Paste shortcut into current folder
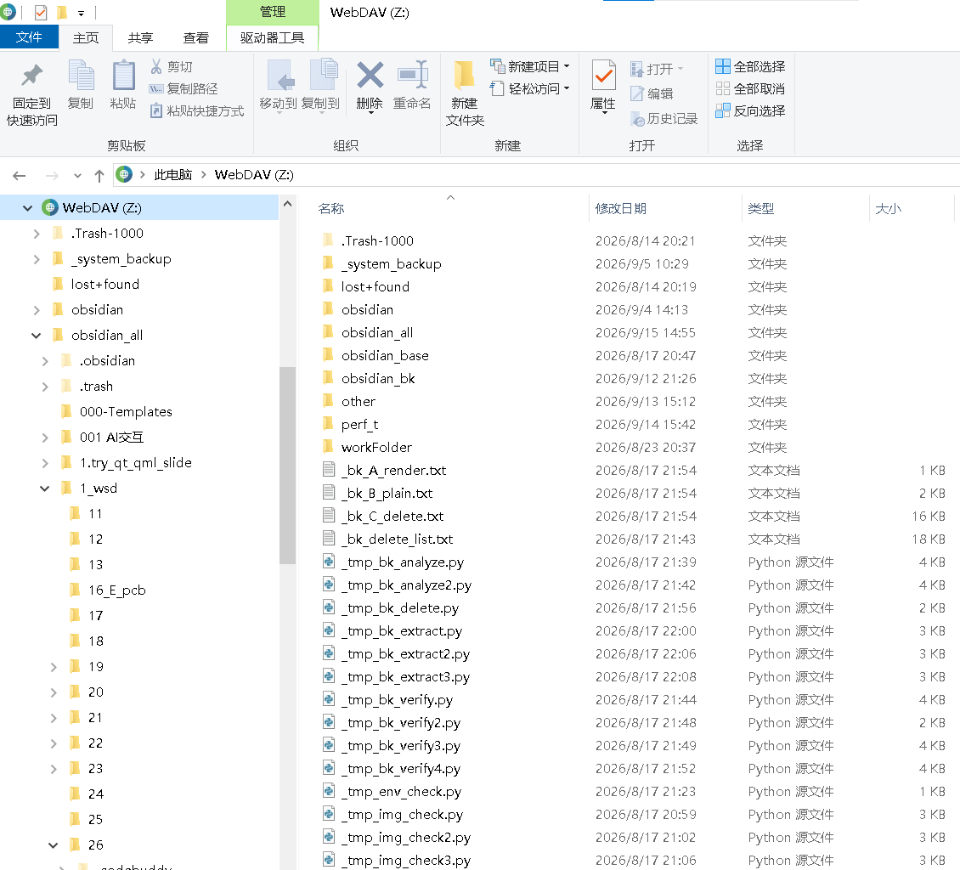The width and height of the screenshot is (960, 870). [197, 110]
